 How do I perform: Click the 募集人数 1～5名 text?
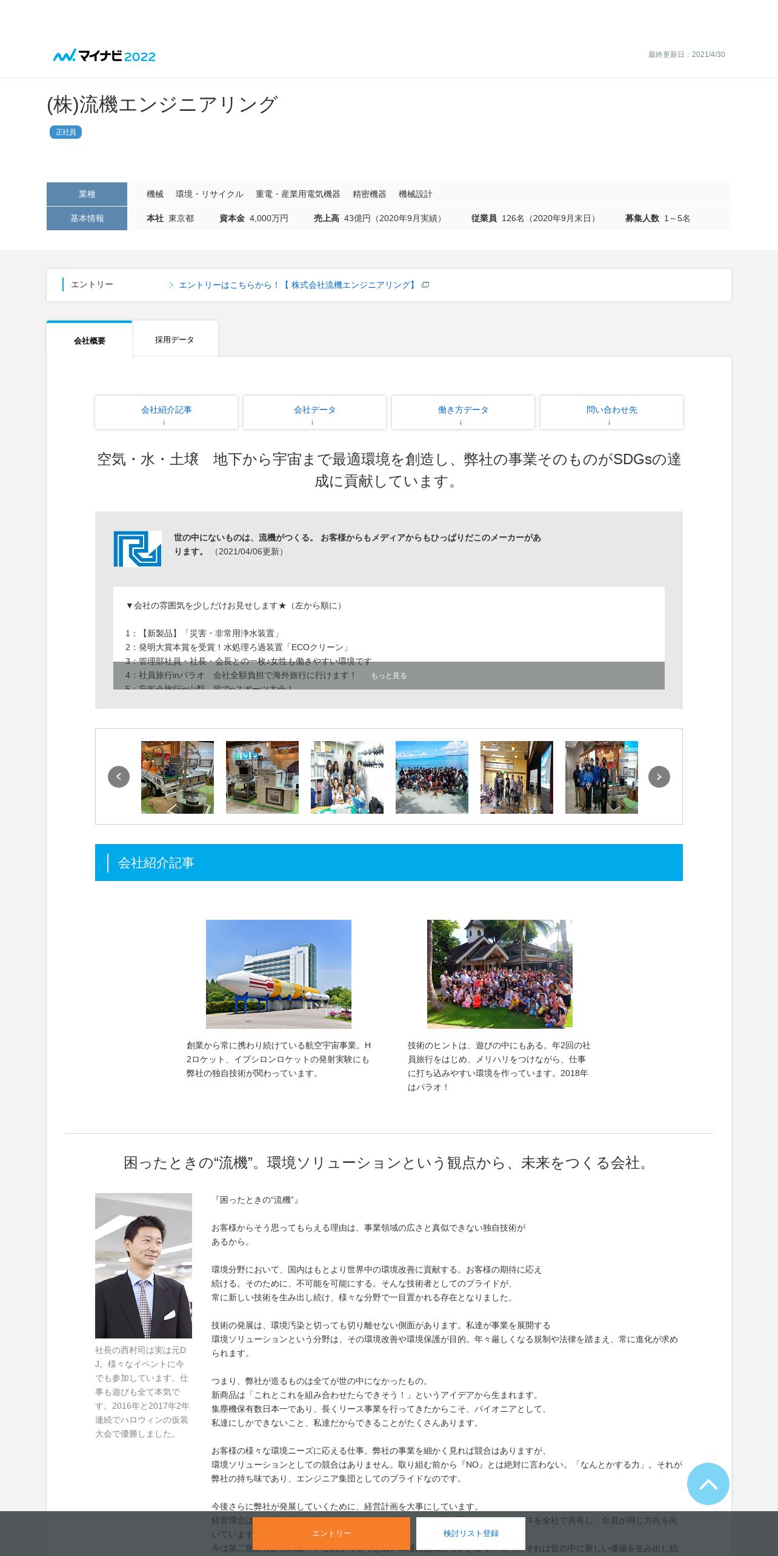[x=658, y=218]
